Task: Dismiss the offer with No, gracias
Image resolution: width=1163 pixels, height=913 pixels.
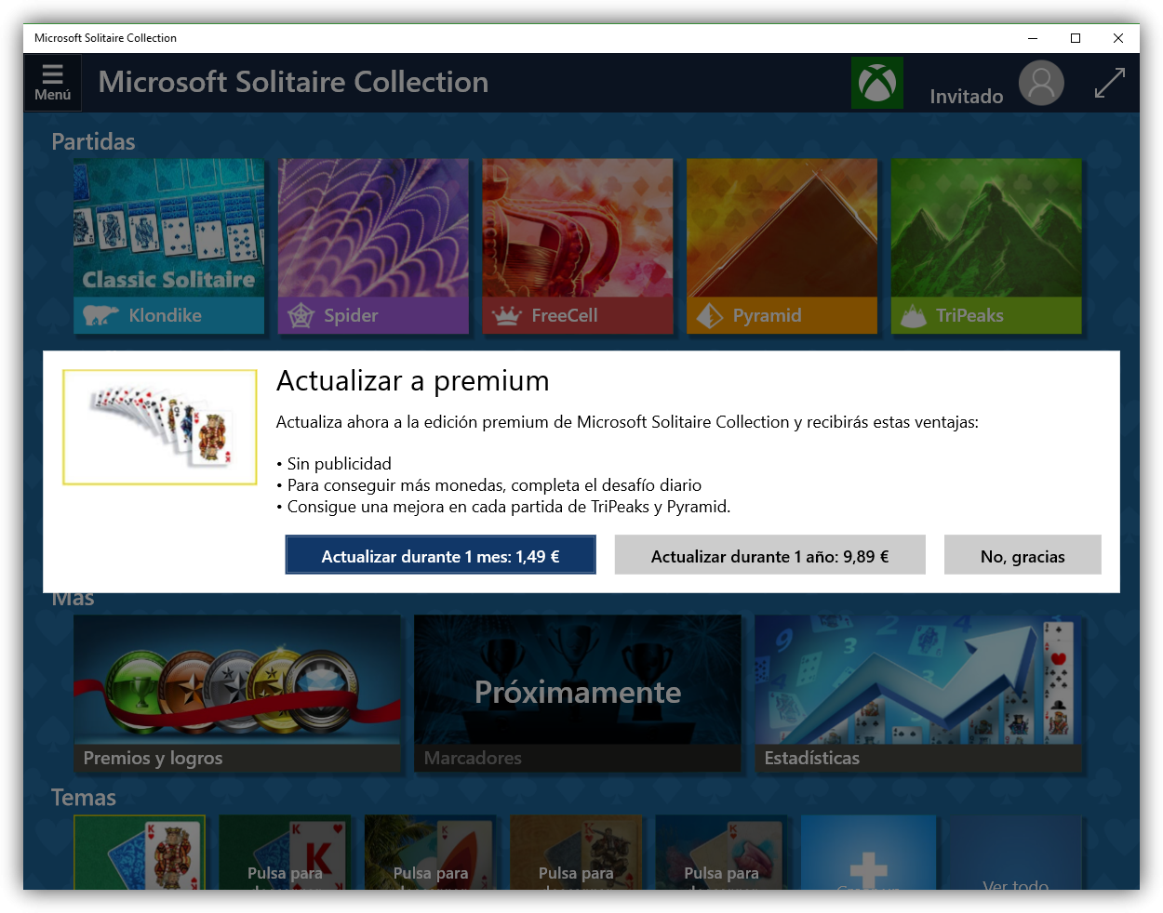Action: point(1023,555)
